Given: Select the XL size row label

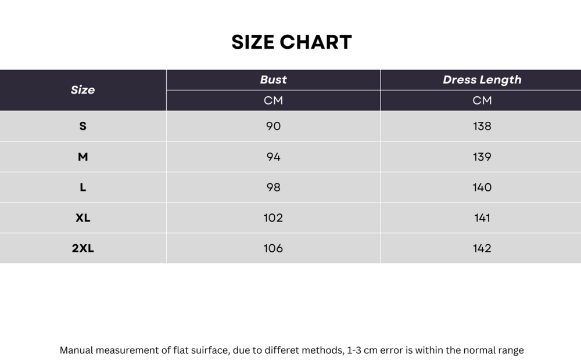Looking at the screenshot, I should [83, 218].
